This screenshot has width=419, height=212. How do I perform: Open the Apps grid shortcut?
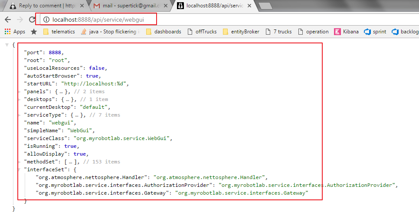pos(15,32)
